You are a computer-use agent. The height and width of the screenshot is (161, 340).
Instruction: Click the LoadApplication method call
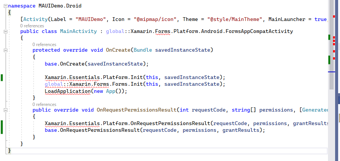(67, 91)
